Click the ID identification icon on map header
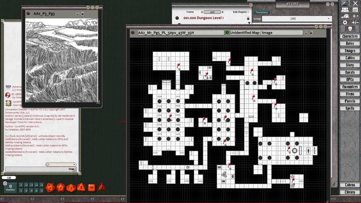 [227, 33]
